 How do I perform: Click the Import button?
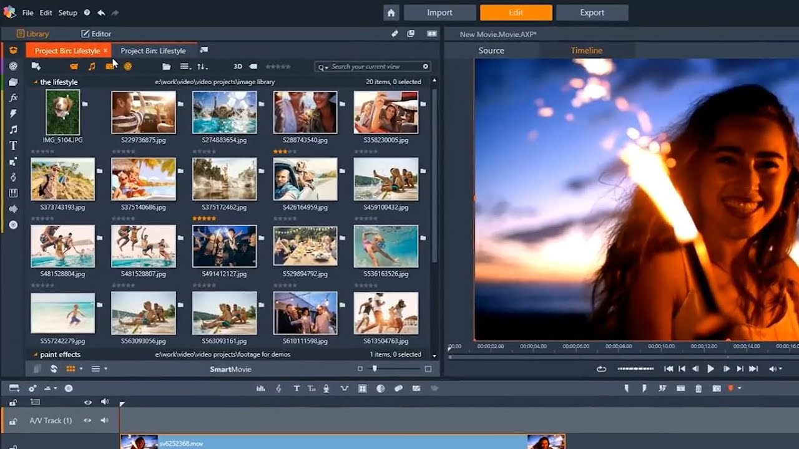pos(439,12)
